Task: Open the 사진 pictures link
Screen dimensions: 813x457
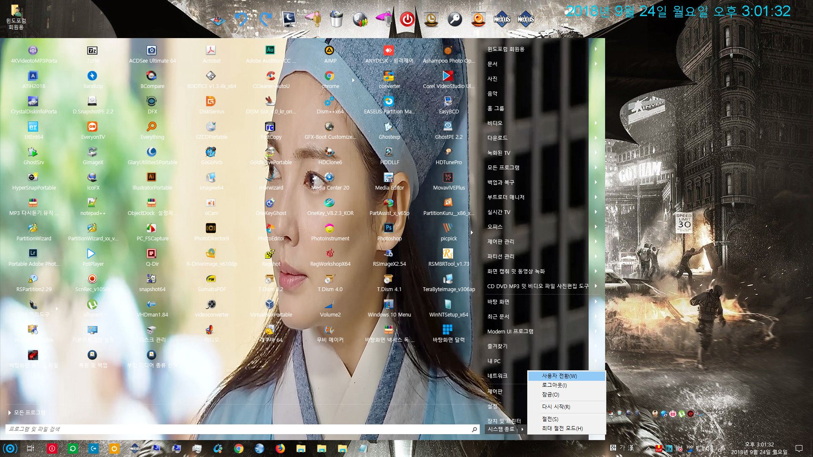Action: [x=492, y=79]
